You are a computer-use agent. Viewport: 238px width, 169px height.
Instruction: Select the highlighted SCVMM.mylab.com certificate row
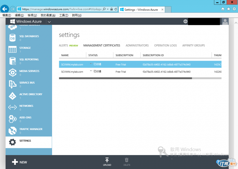140,64
